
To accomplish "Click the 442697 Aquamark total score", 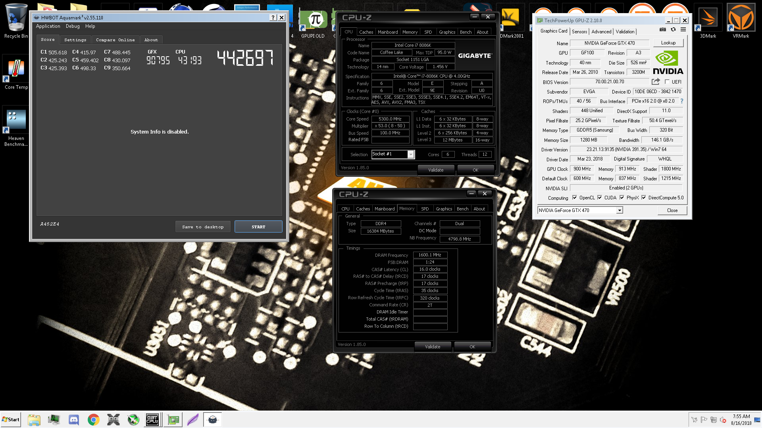I will (x=245, y=58).
